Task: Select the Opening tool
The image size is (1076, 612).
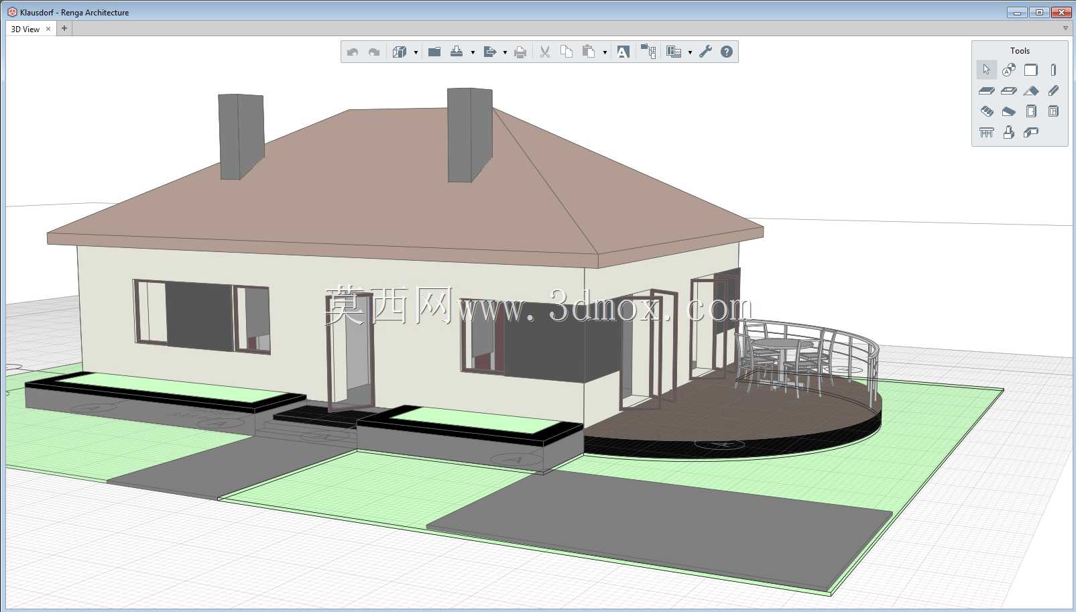Action: click(1008, 90)
